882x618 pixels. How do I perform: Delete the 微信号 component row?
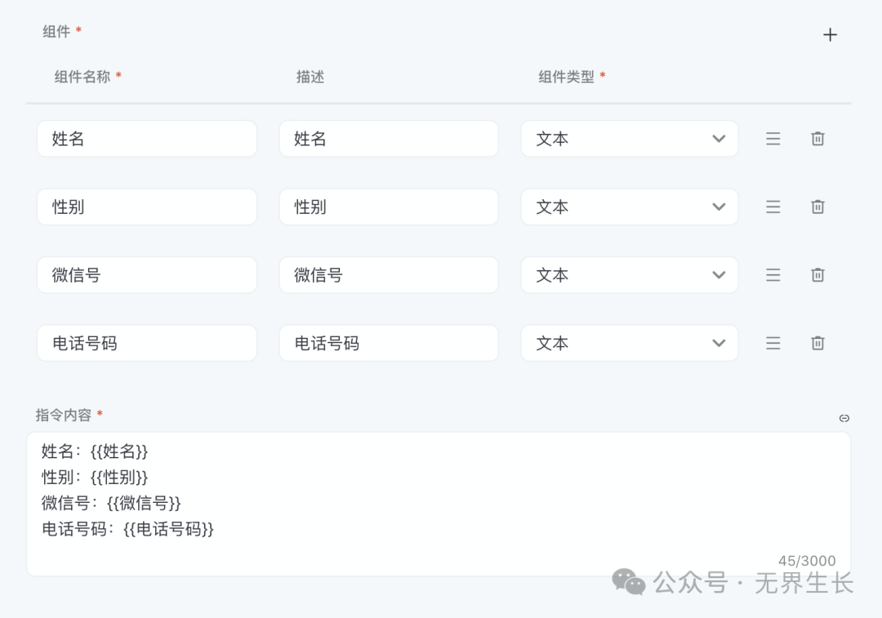pos(817,275)
